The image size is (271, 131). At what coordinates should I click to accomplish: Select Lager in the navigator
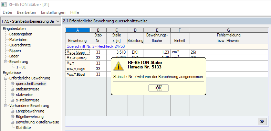tap(14, 56)
